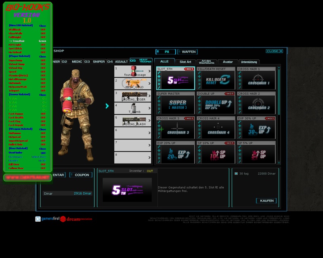Screen dimensions: 323x258
Task: Select the 03 SNIPER class tab
Action: pyautogui.click(x=94, y=62)
